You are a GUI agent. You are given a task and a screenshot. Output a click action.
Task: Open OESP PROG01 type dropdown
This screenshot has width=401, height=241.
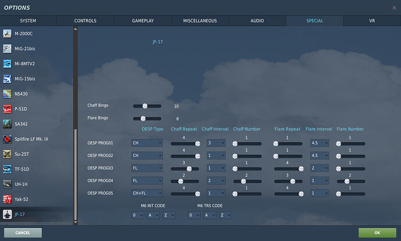point(147,143)
